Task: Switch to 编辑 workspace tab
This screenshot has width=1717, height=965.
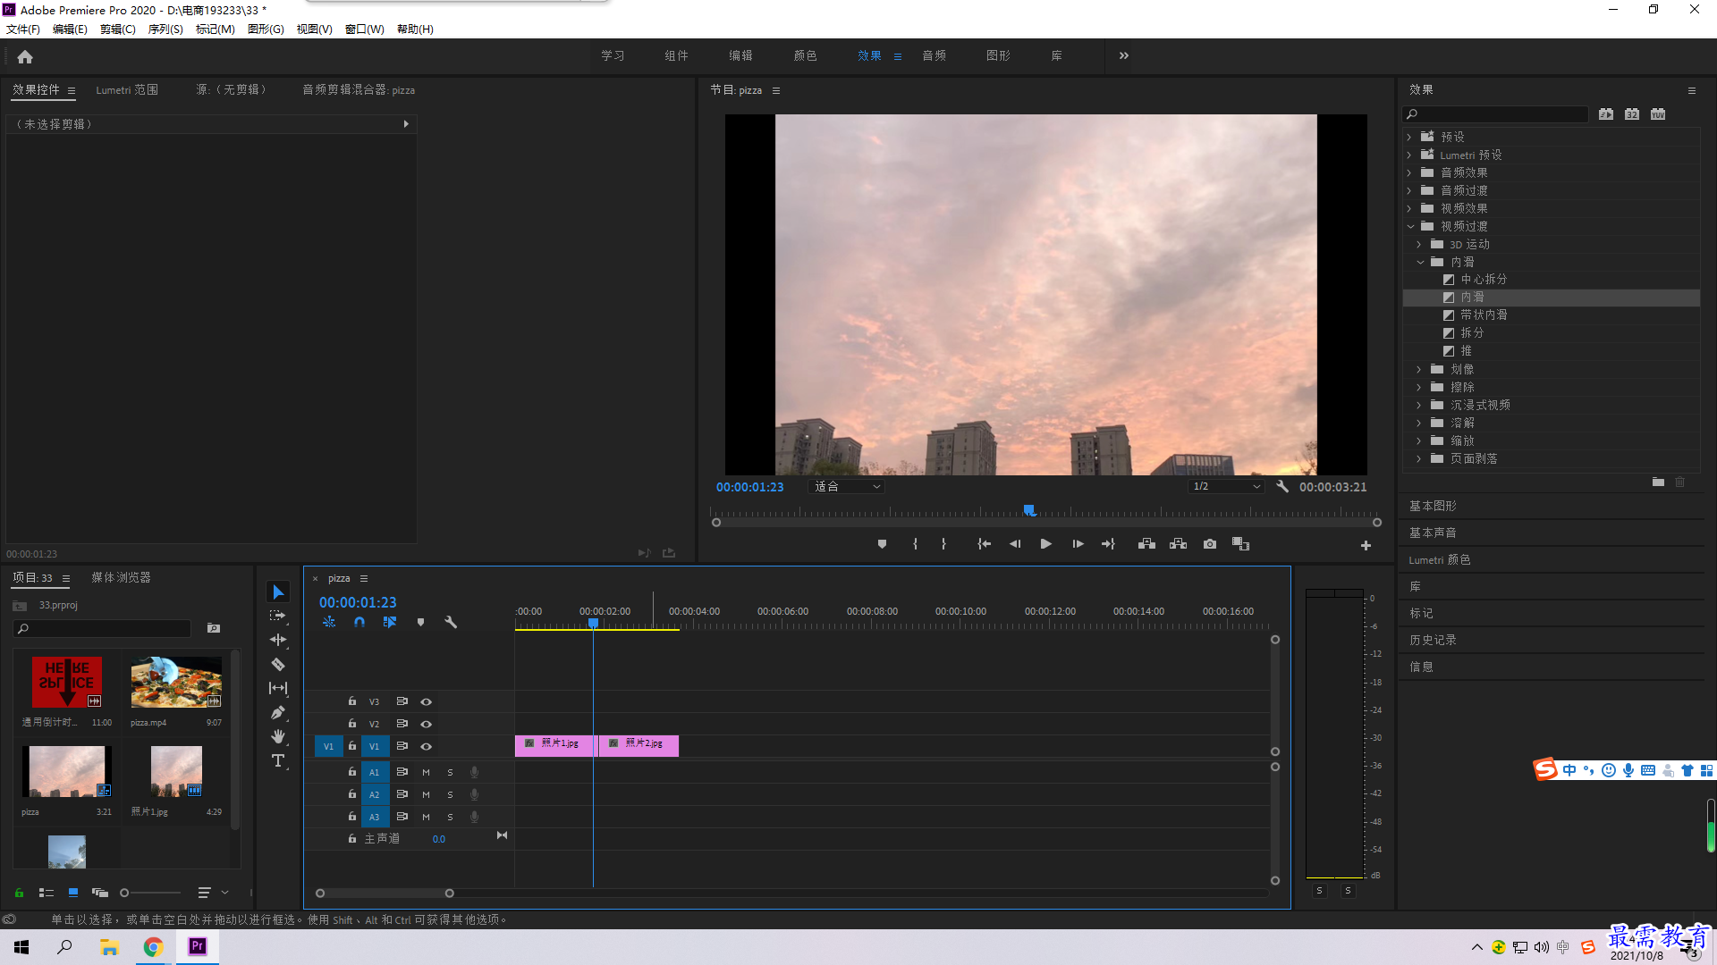Action: 740,55
